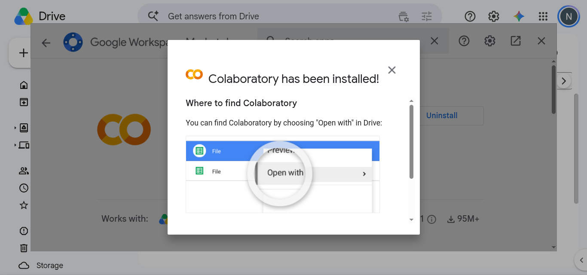Click the 'Where to find Colaboratory' heading
587x275 pixels.
(x=241, y=103)
